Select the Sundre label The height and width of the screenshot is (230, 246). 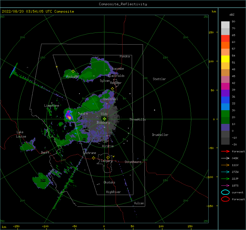[83, 113]
